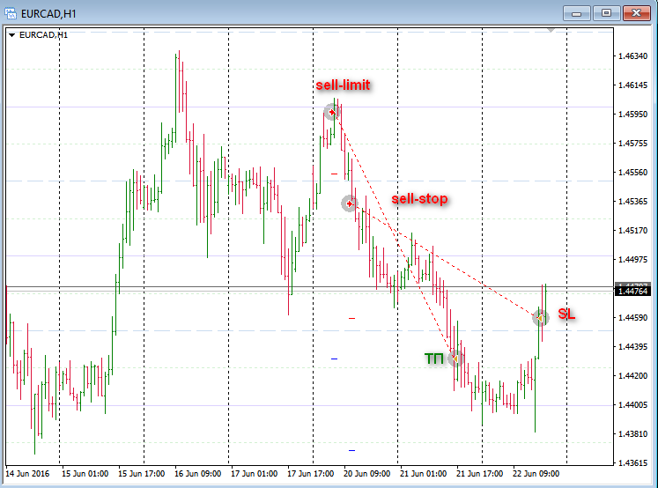Click the 21 Jun 01:00 time axis label
658x488 pixels.
coord(423,474)
